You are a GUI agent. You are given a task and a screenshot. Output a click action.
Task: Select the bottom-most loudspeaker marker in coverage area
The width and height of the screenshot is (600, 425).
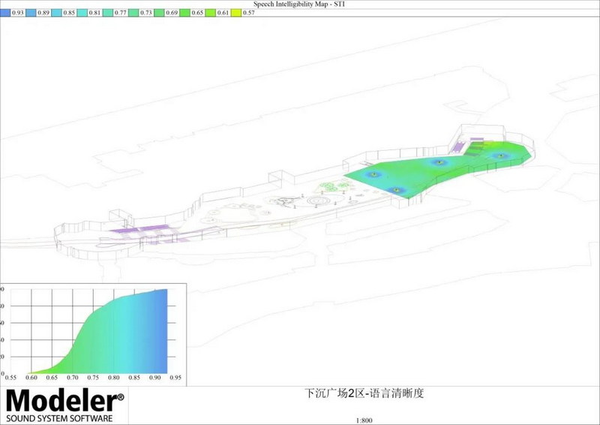pos(397,190)
